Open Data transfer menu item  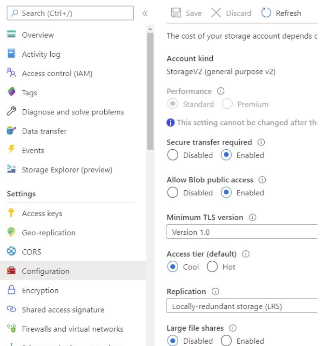pos(44,131)
